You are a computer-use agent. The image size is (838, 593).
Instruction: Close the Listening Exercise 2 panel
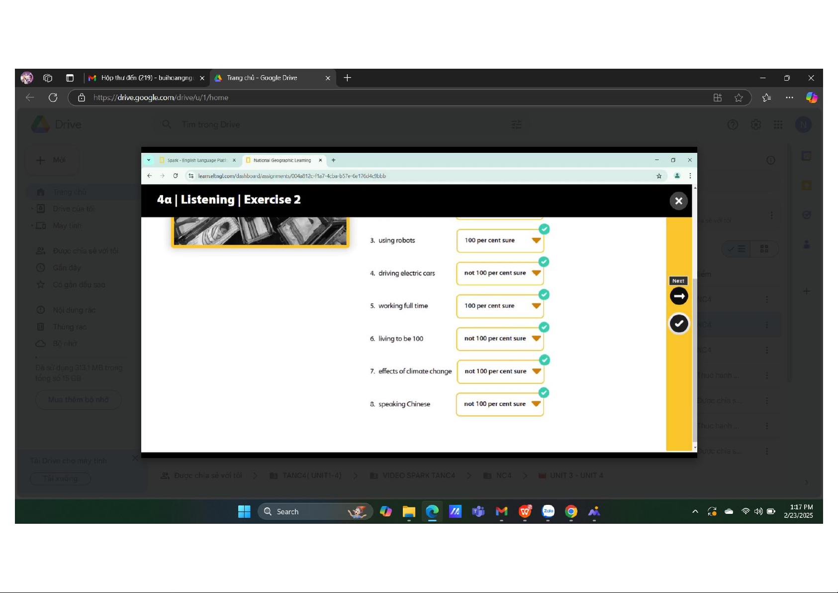[x=678, y=201]
